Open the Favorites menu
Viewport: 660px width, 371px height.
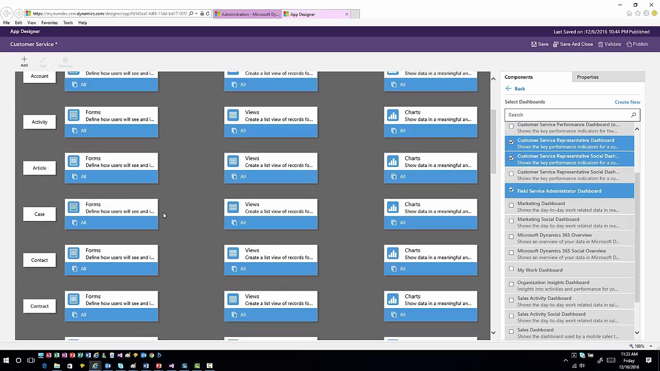click(x=49, y=23)
